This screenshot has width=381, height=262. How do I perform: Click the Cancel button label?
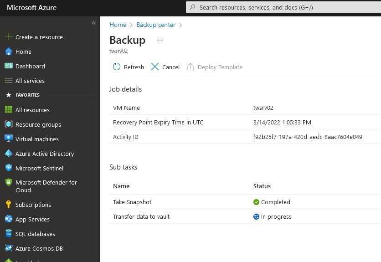[x=171, y=67]
